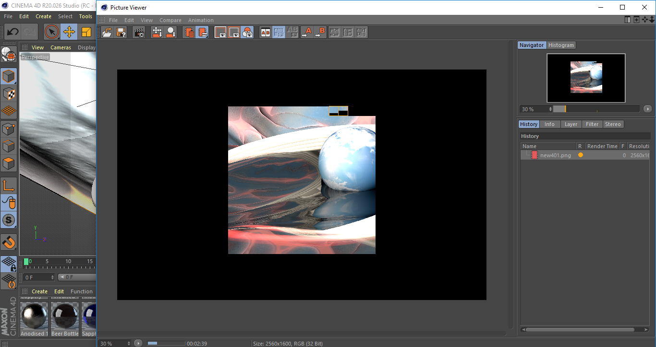The width and height of the screenshot is (656, 347).
Task: Click the render progress bar at bottom
Action: pos(166,343)
